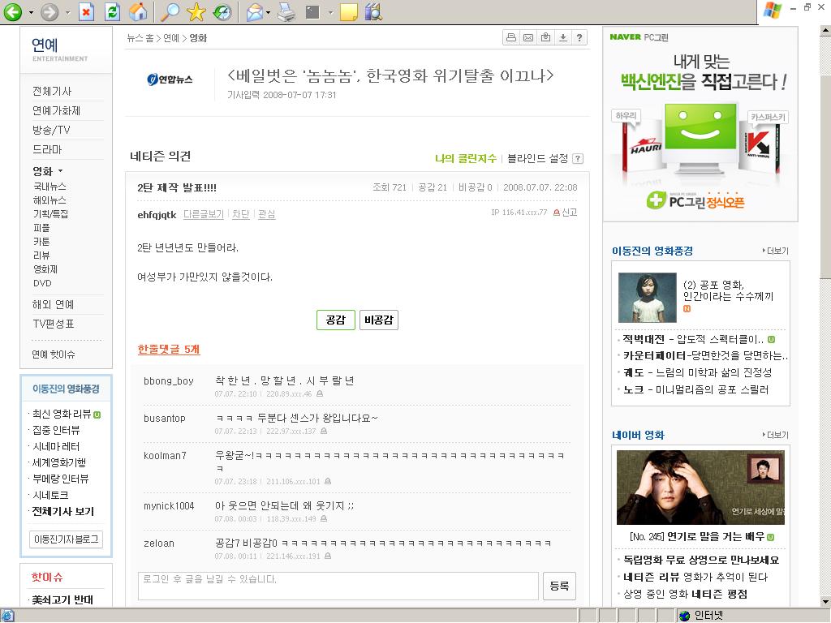831x623 pixels.
Task: Open Mail button dropdown arrow
Action: [268, 12]
